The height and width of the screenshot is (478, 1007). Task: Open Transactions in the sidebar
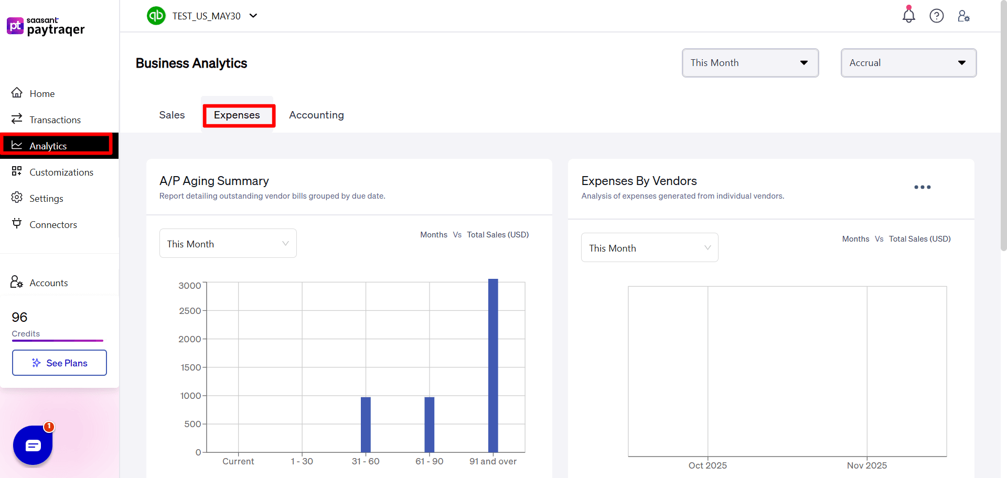55,119
